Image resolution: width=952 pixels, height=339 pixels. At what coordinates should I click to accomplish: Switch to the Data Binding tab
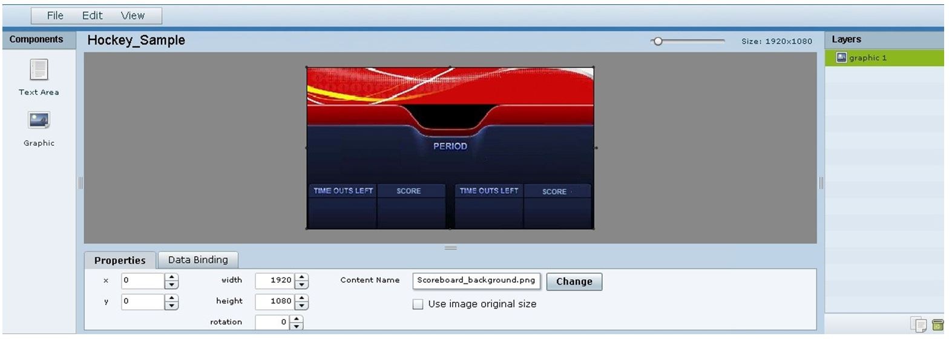point(198,260)
